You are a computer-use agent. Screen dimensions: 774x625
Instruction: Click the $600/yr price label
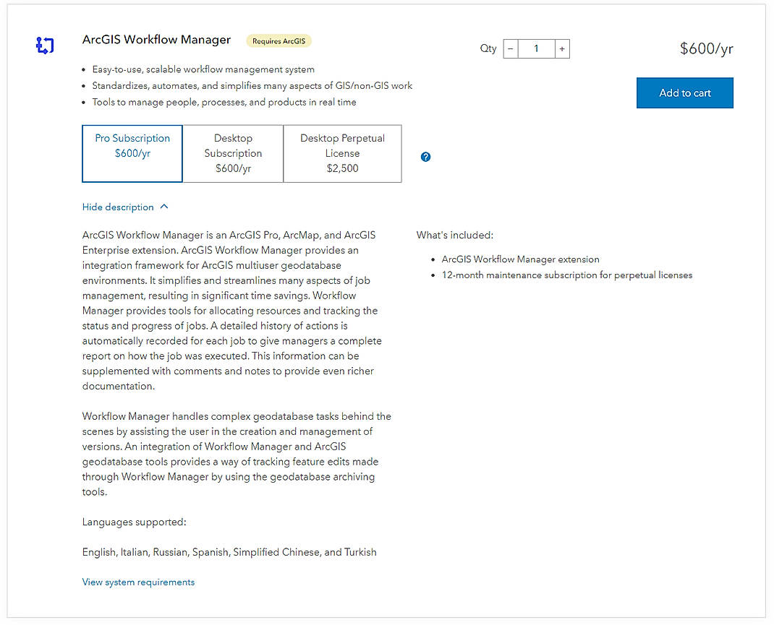[x=706, y=48]
